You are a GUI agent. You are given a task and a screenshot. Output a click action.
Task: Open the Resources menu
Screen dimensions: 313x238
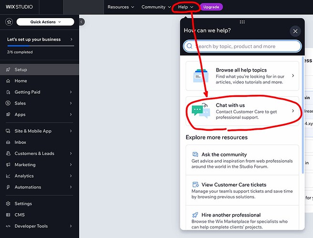tap(121, 7)
